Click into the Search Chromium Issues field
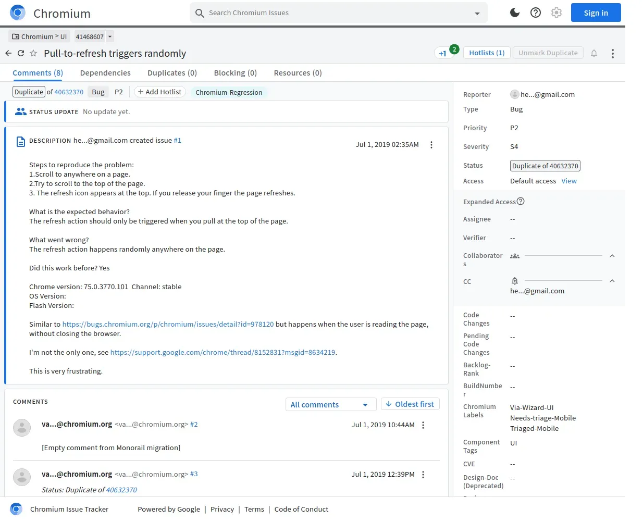The image size is (643, 521). 339,13
